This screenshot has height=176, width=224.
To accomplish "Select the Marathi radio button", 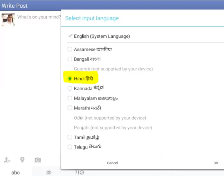I will 70,108.
